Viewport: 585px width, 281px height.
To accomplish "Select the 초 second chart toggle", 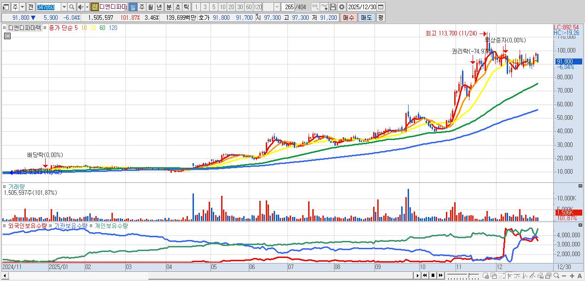I will [177, 7].
